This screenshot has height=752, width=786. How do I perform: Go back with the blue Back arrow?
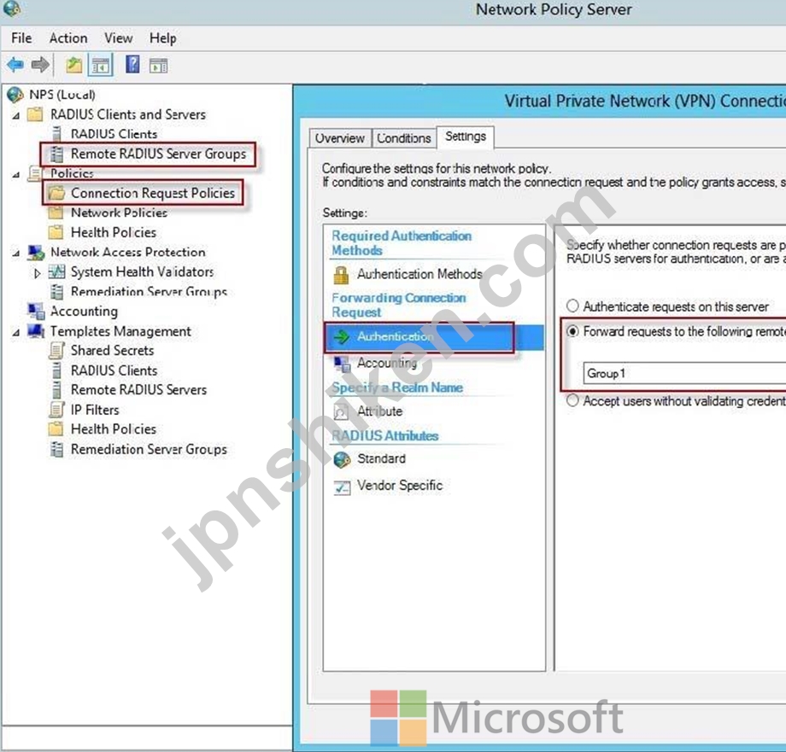coord(15,65)
